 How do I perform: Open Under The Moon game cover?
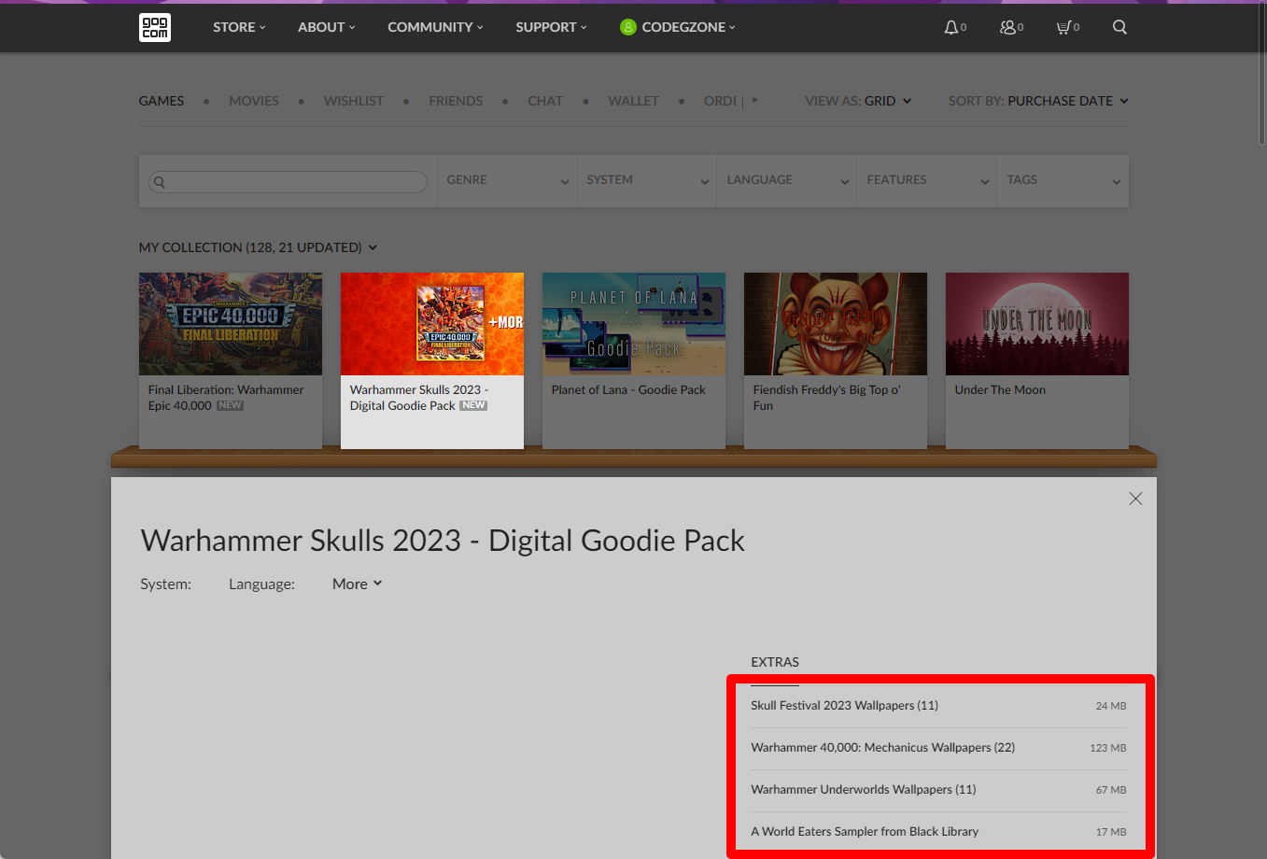pyautogui.click(x=1037, y=324)
